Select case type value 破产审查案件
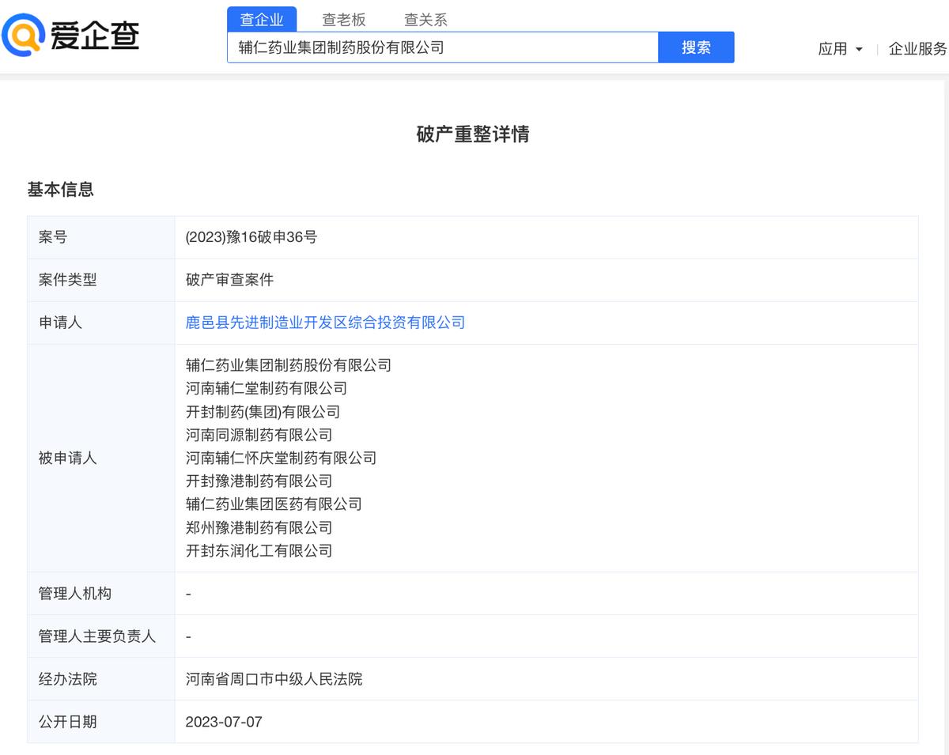The width and height of the screenshot is (949, 755). tap(229, 280)
